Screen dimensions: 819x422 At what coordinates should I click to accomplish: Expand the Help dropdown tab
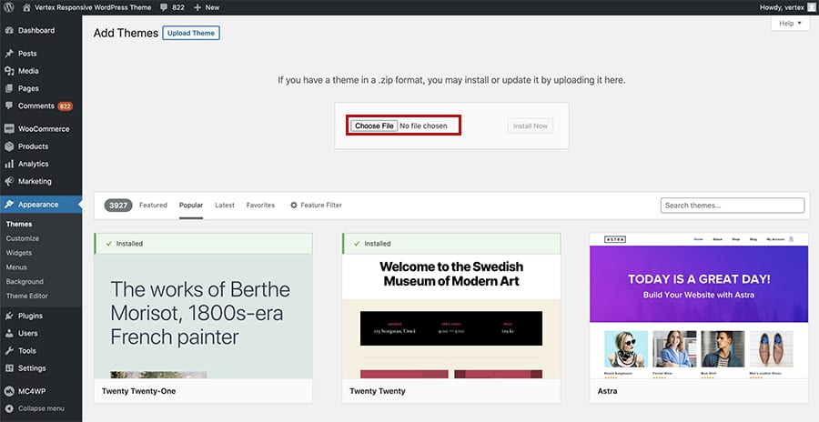coord(790,23)
